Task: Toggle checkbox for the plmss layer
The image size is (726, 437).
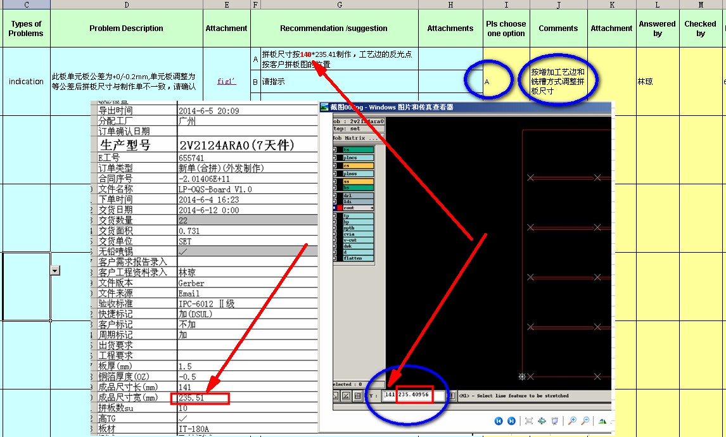Action: click(334, 174)
